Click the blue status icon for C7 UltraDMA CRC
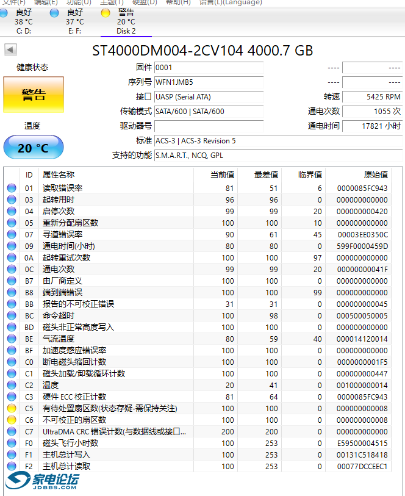The image size is (405, 496). click(12, 431)
